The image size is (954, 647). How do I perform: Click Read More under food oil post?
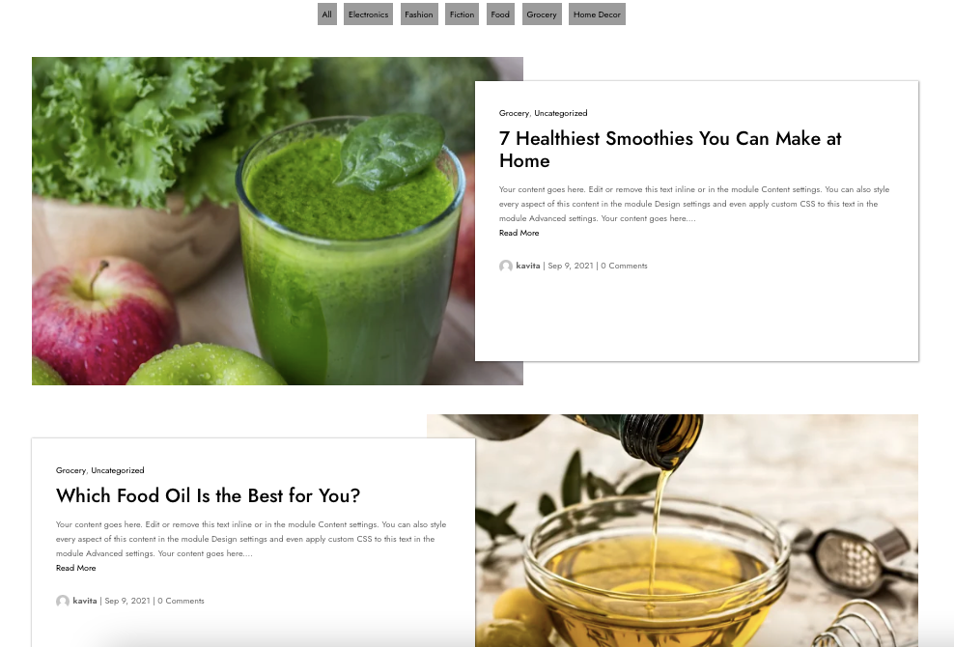click(x=75, y=568)
